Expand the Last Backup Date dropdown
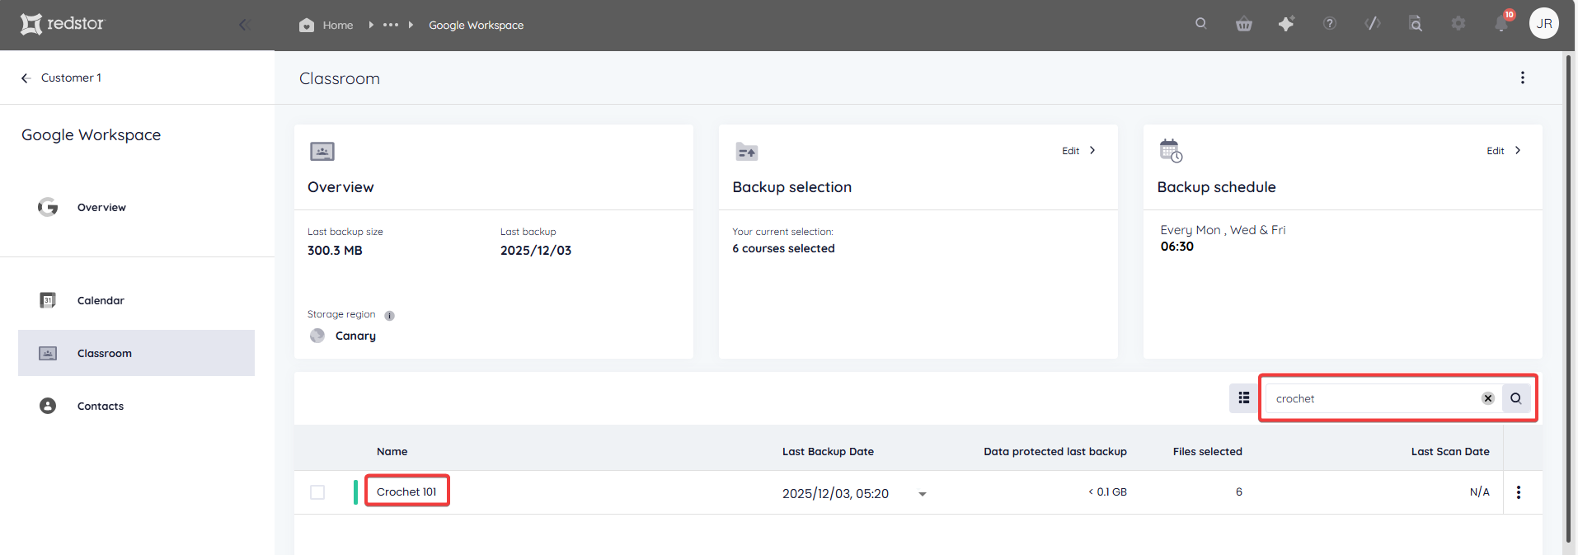The height and width of the screenshot is (555, 1578). pyautogui.click(x=923, y=494)
